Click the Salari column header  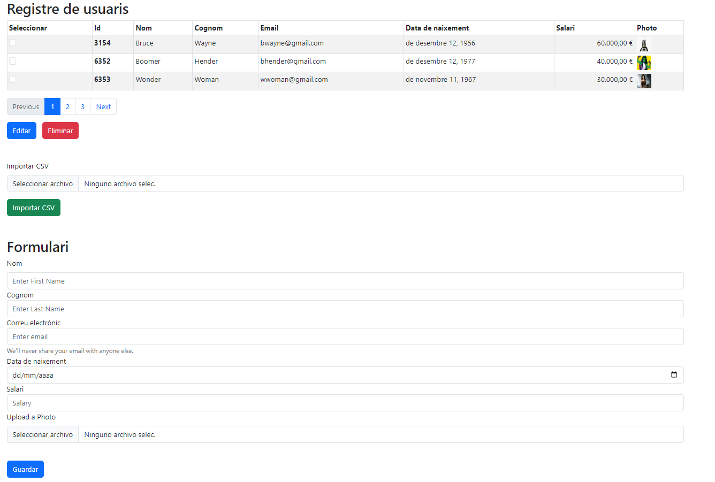(x=594, y=28)
